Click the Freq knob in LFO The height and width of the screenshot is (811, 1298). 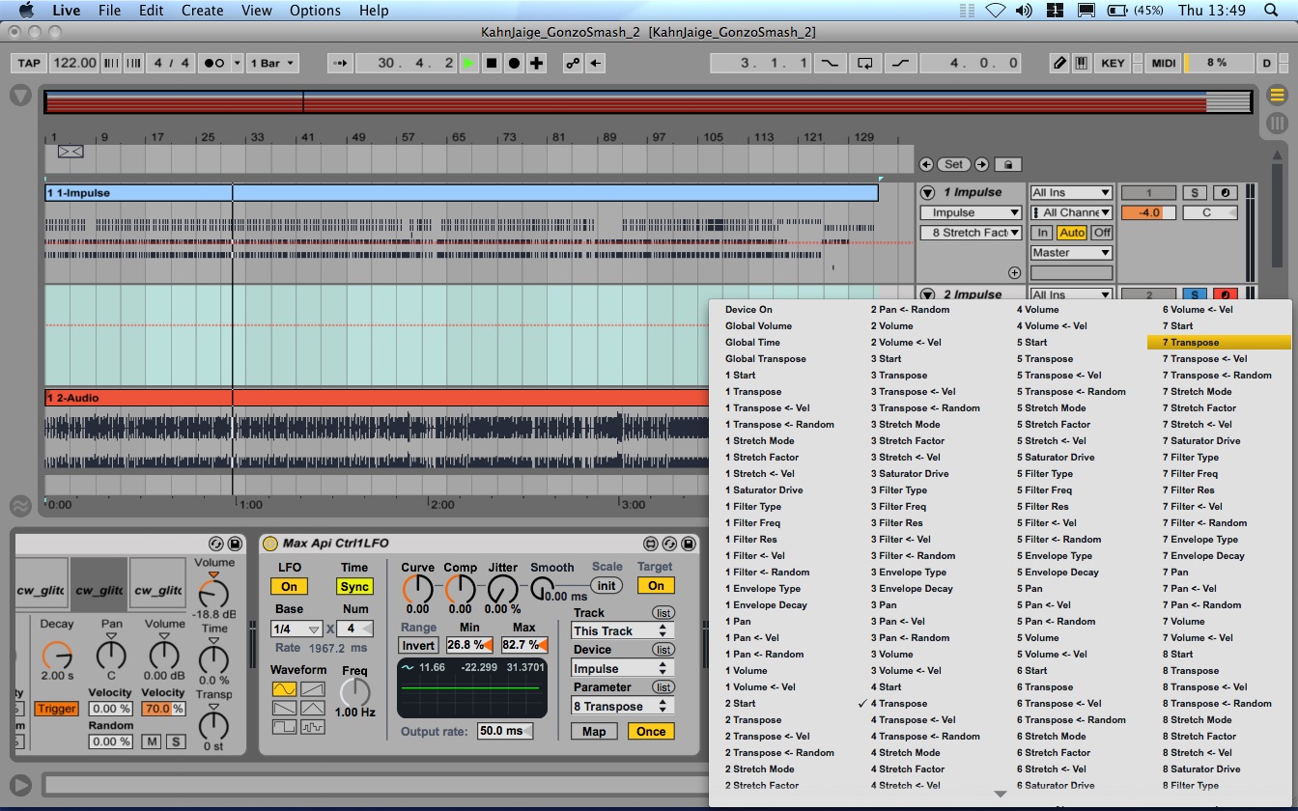[x=354, y=691]
